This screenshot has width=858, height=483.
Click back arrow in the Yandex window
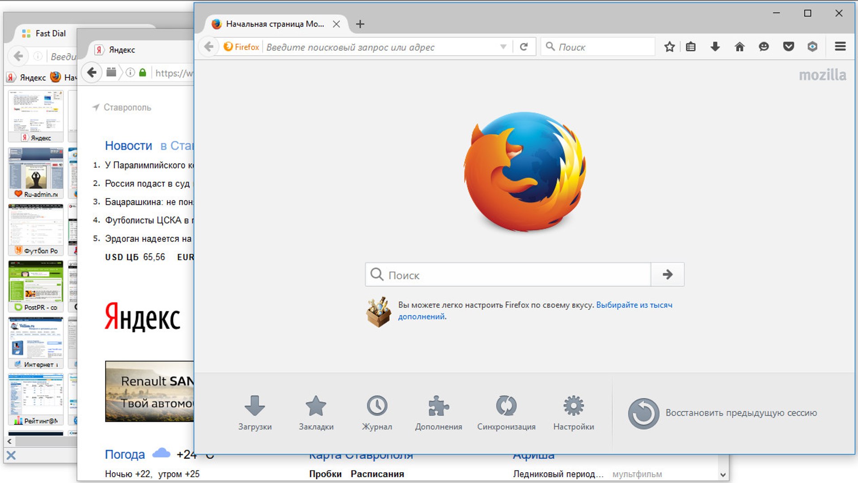(x=92, y=72)
